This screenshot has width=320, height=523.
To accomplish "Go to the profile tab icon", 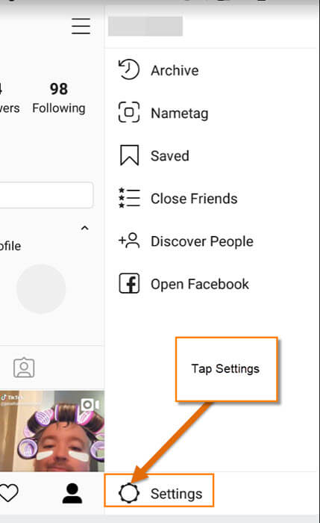I will pyautogui.click(x=72, y=493).
